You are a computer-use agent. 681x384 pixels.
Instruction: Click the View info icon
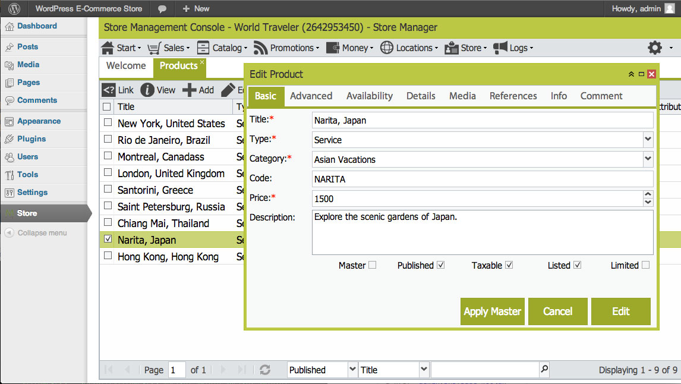pyautogui.click(x=147, y=90)
